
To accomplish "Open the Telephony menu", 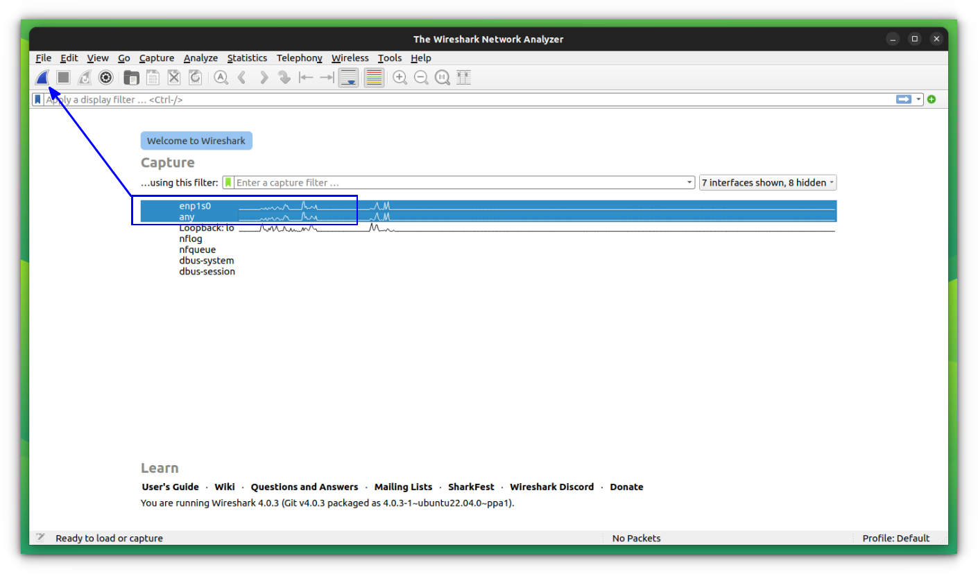I will 299,58.
